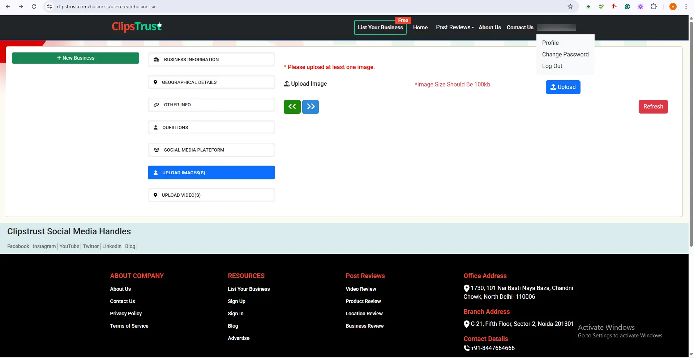Select Log Out from user menu
The height and width of the screenshot is (358, 694).
point(552,66)
